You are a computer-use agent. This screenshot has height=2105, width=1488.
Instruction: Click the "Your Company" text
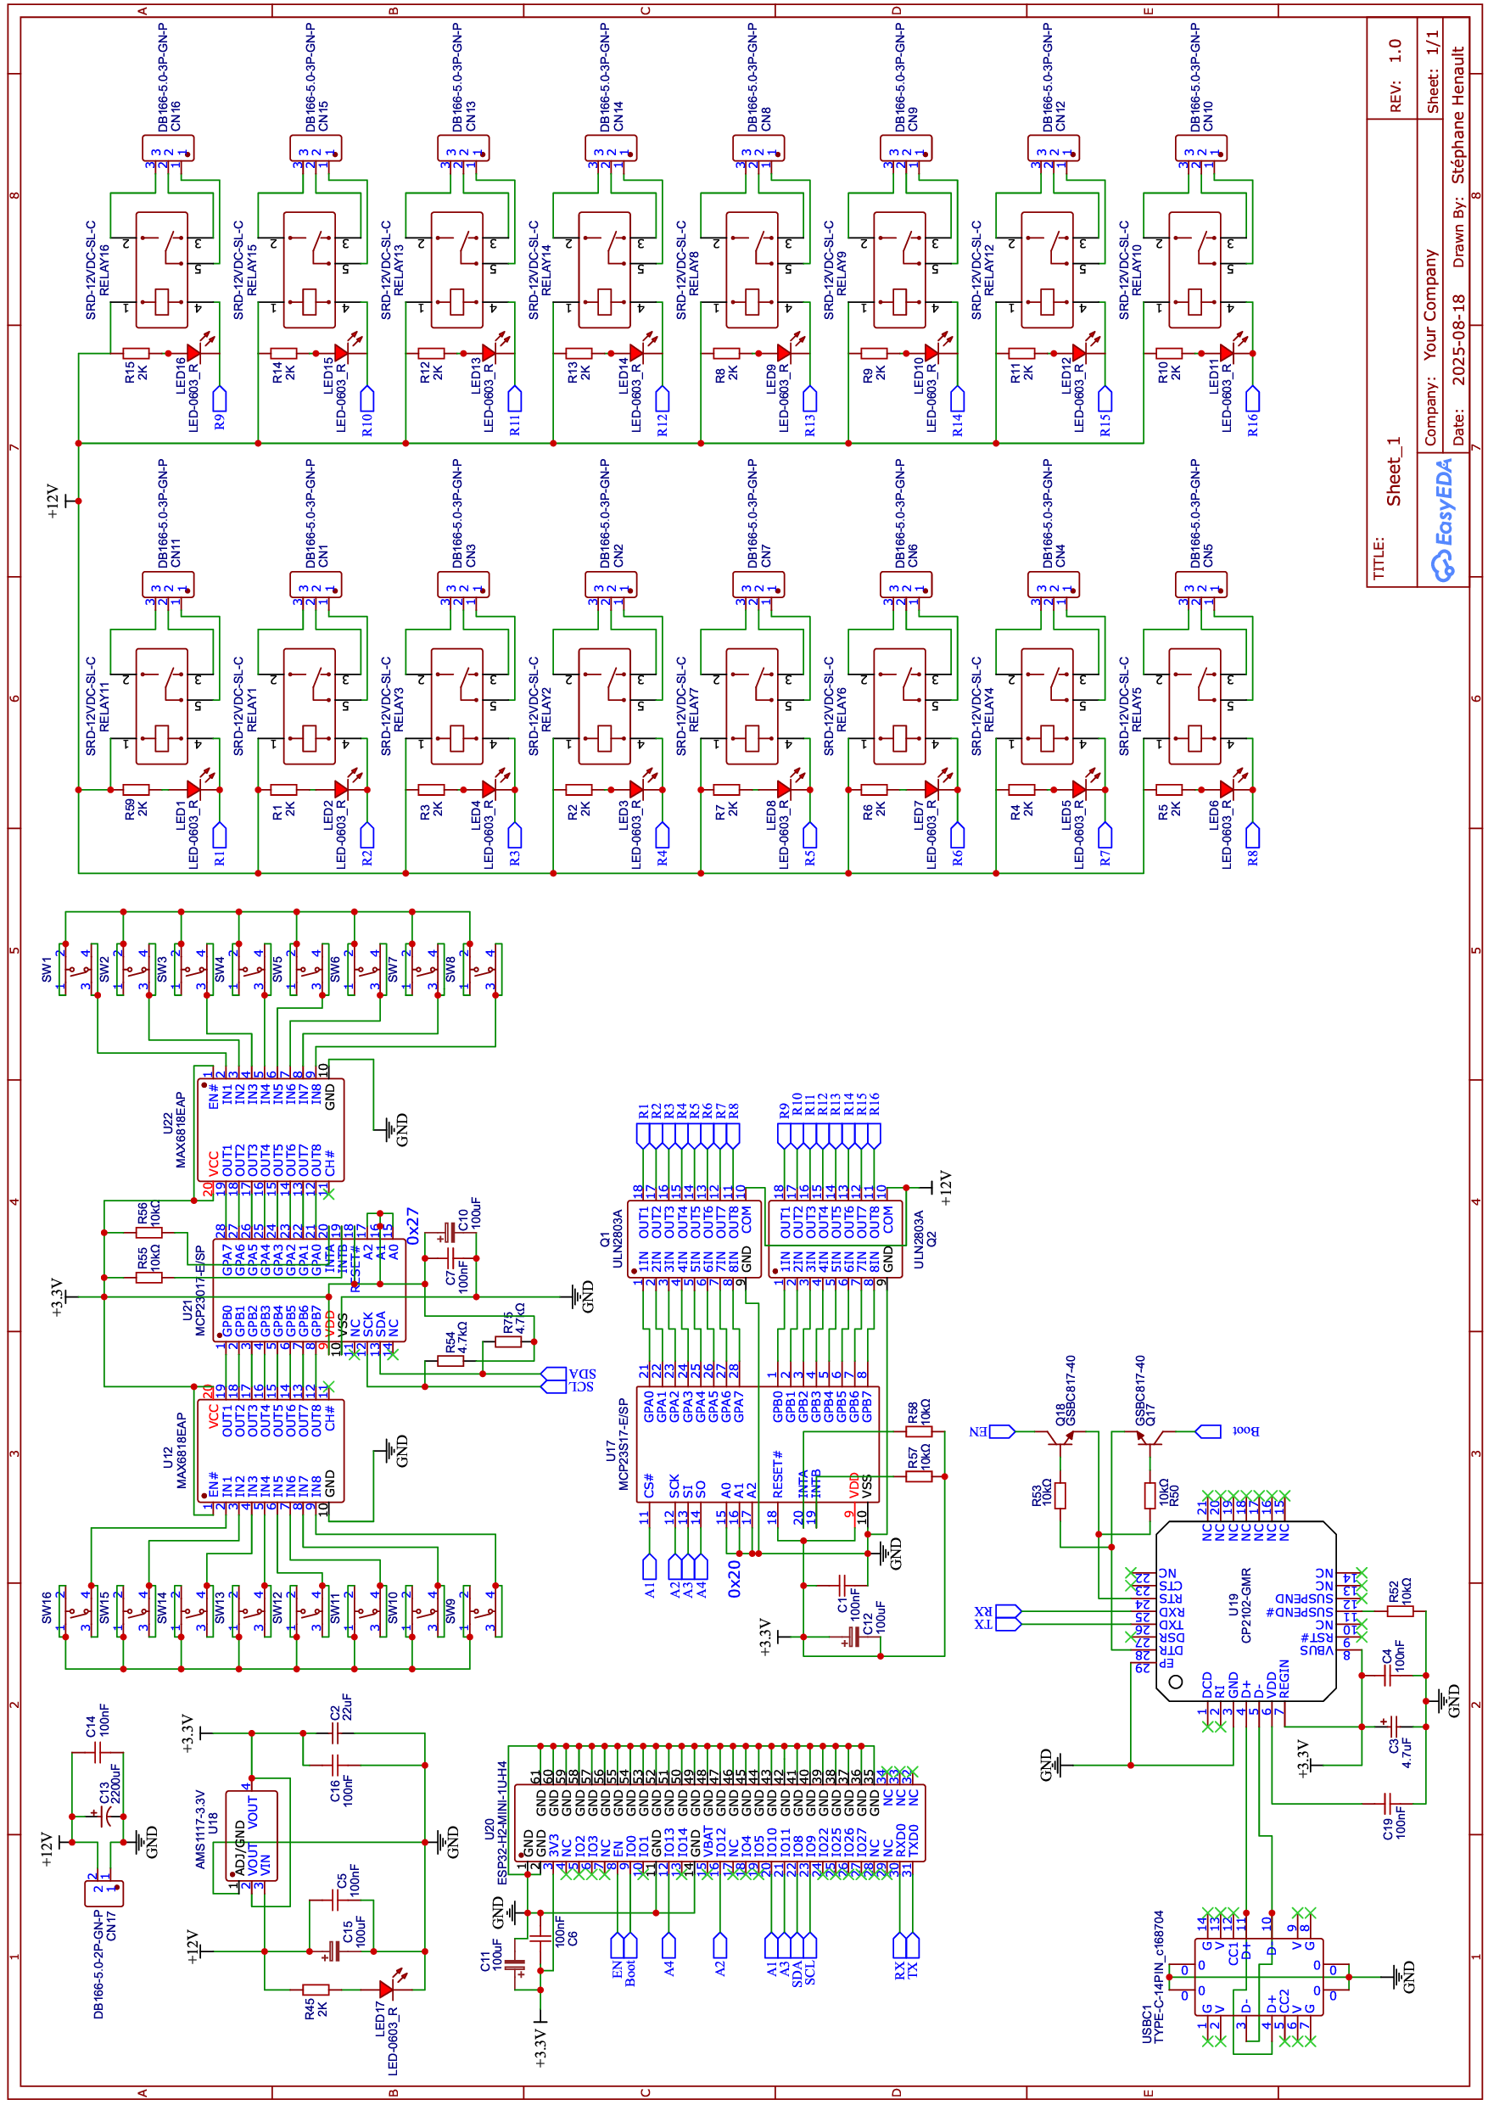[1429, 305]
